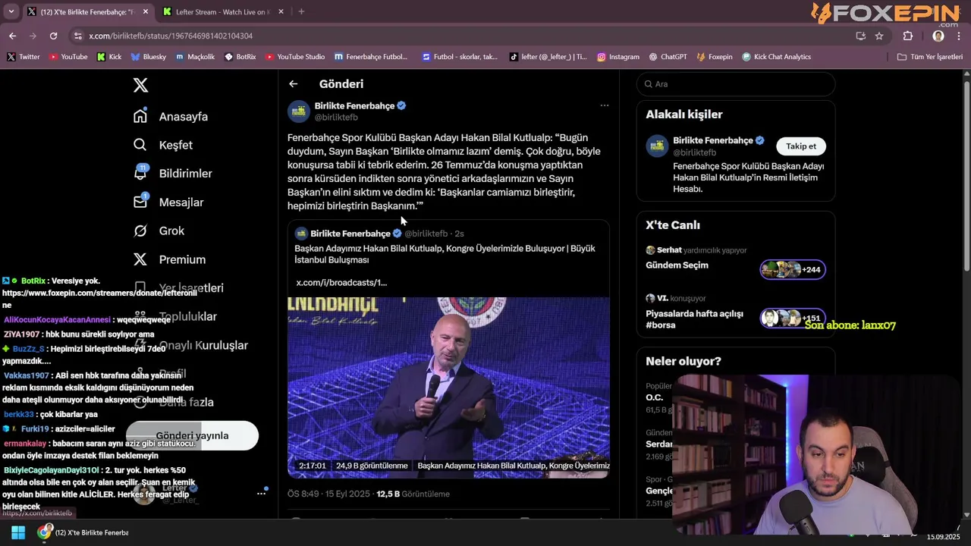Click the ÖS 8:49 · 15 Eyl 2025 timestamp
This screenshot has width=971, height=546.
(x=328, y=494)
